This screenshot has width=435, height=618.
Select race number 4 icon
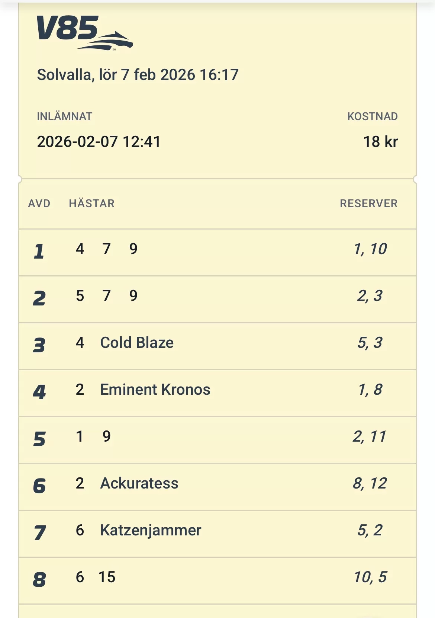[39, 393]
